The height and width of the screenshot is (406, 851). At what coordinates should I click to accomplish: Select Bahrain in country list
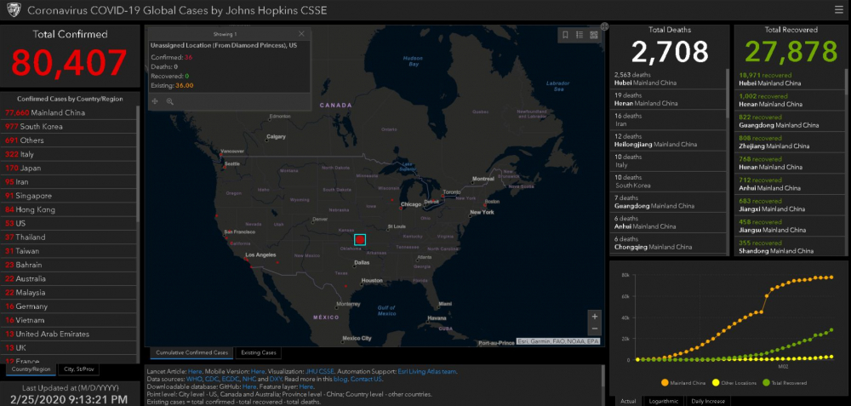(x=68, y=265)
